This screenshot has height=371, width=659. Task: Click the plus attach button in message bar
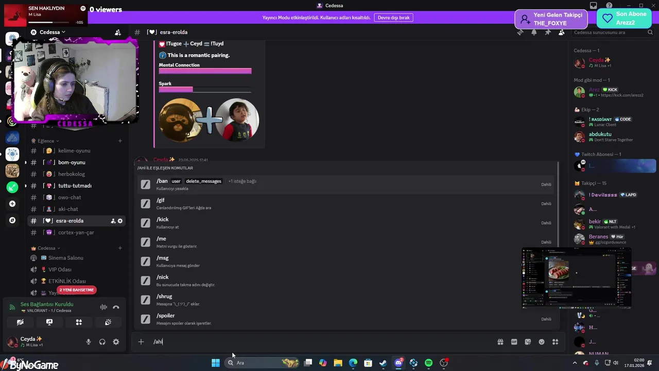point(141,342)
